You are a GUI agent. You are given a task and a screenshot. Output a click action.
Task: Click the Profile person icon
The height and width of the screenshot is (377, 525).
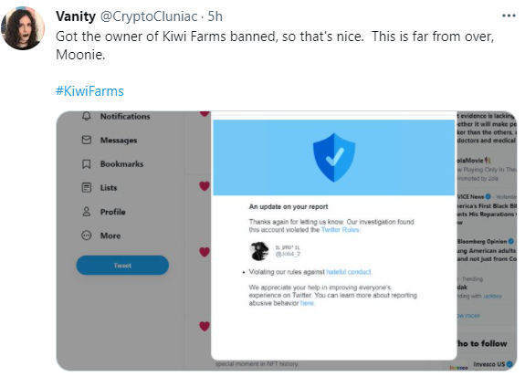(87, 212)
